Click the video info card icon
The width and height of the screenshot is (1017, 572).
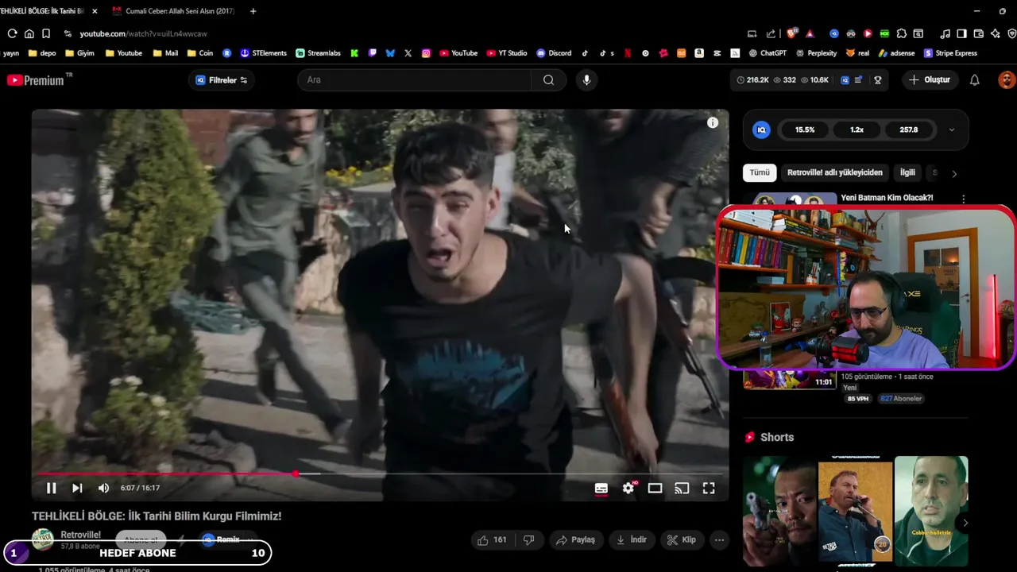(x=713, y=122)
